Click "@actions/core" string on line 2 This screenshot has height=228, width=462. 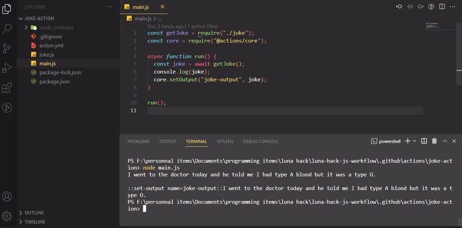pyautogui.click(x=237, y=41)
